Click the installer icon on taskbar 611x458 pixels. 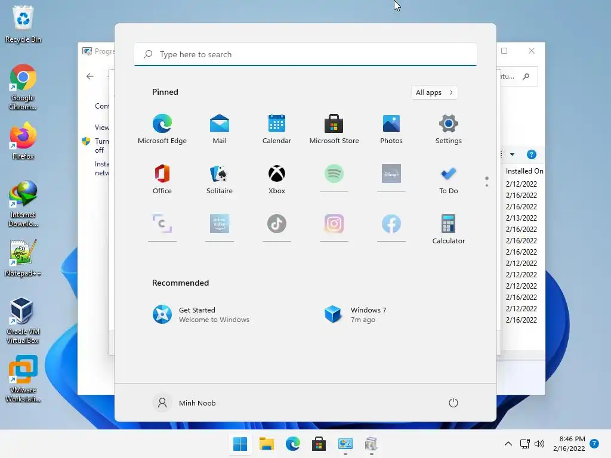(371, 444)
